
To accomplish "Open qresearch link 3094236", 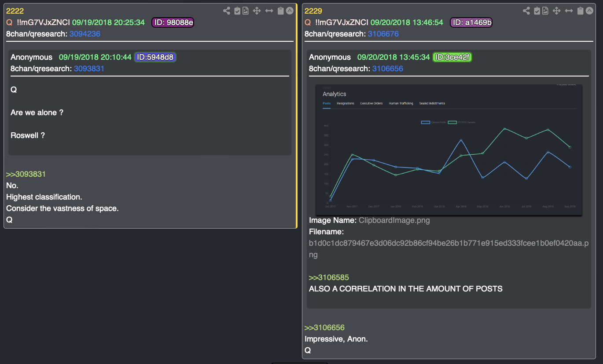I will pos(85,34).
